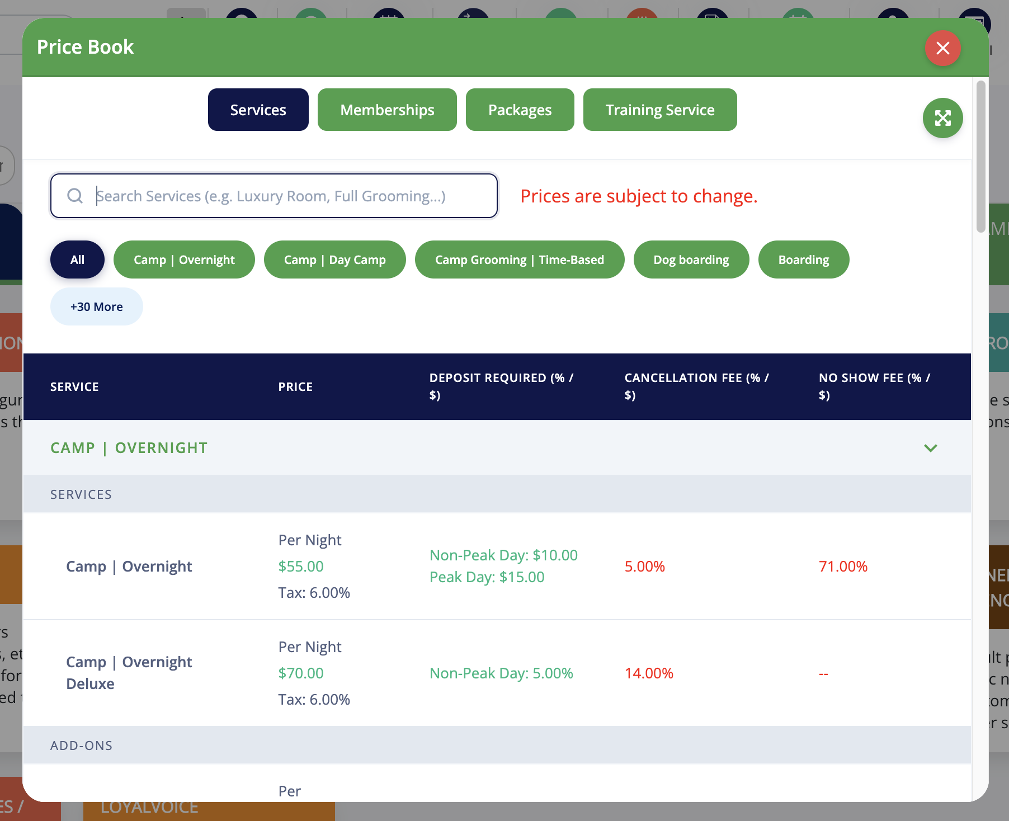Click the $55.00 Camp | Overnight price
The image size is (1009, 821).
[x=301, y=567]
